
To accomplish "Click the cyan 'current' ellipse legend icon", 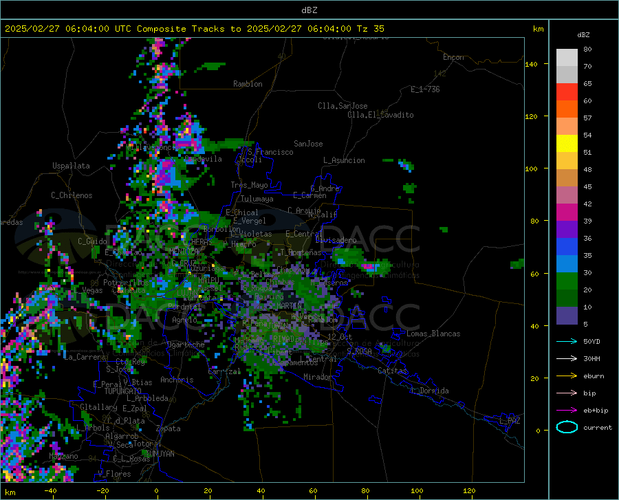I will point(567,427).
